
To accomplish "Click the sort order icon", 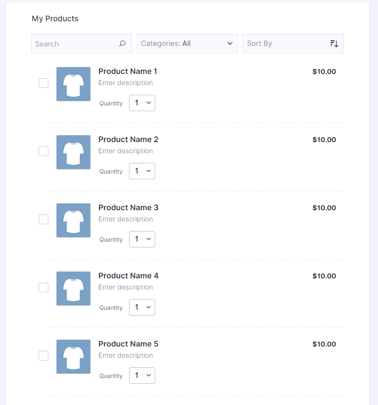I will (334, 43).
